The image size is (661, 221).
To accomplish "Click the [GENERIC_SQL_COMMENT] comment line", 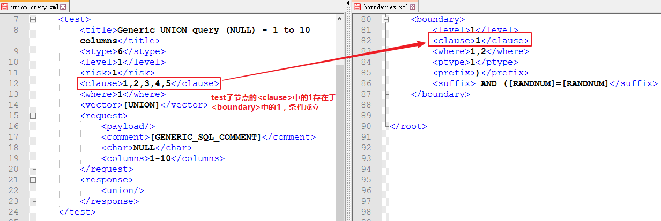I will click(x=209, y=137).
